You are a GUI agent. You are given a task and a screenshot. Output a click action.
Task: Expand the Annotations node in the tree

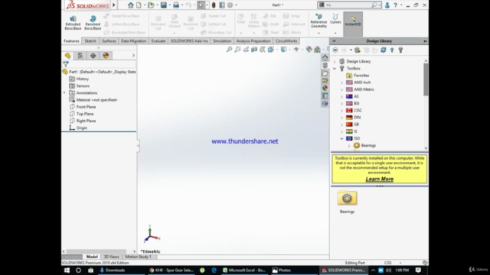coord(64,93)
